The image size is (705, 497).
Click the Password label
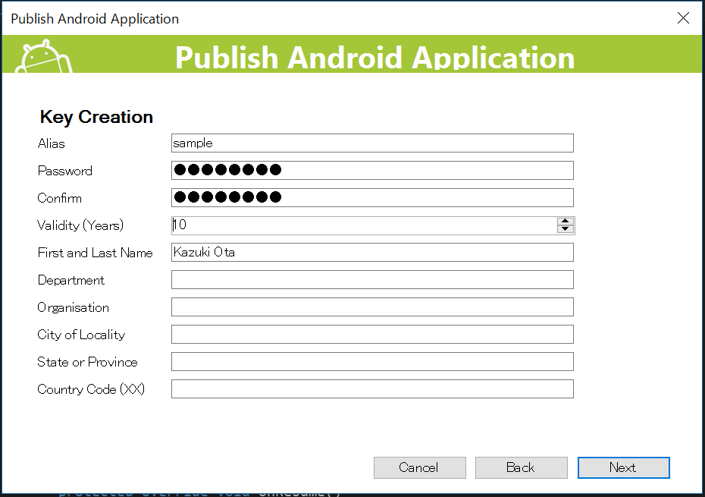[65, 171]
